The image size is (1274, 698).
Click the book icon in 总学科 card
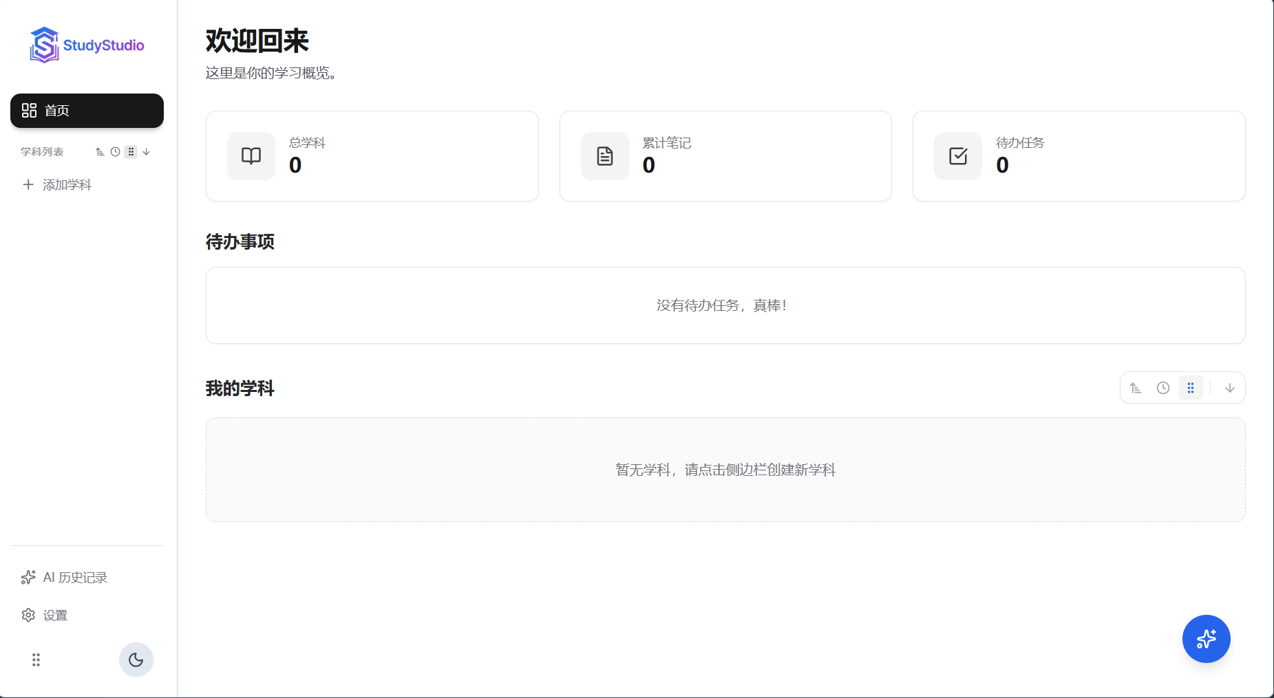coord(251,156)
